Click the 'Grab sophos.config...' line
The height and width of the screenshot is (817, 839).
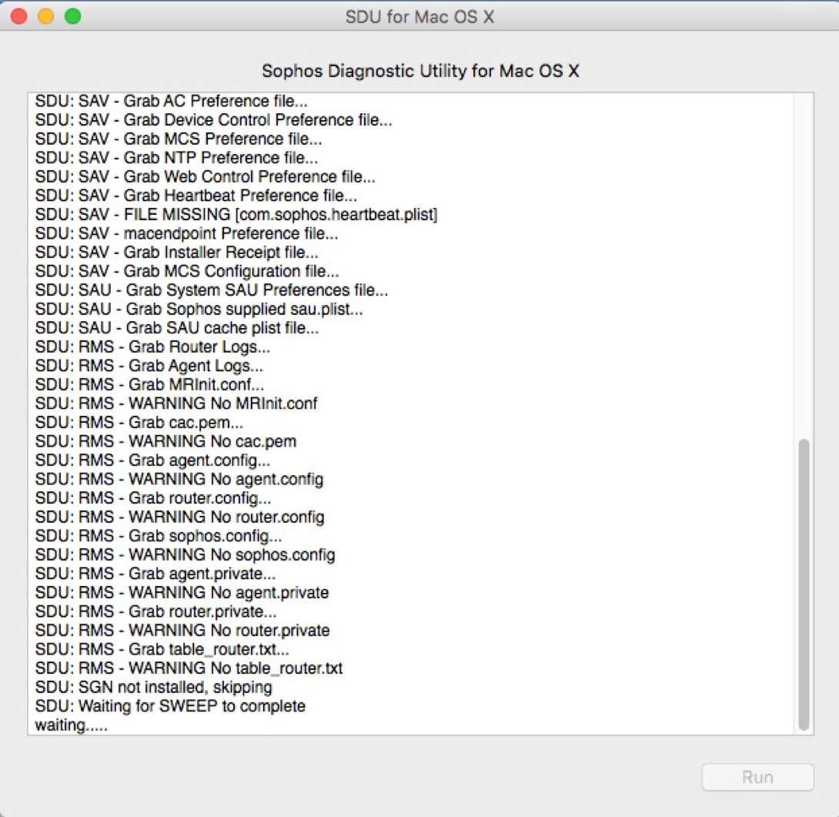pyautogui.click(x=159, y=536)
